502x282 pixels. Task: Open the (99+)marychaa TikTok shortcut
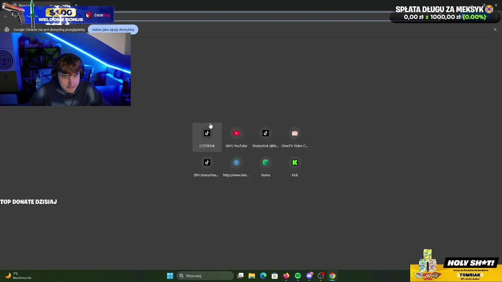pos(207,166)
